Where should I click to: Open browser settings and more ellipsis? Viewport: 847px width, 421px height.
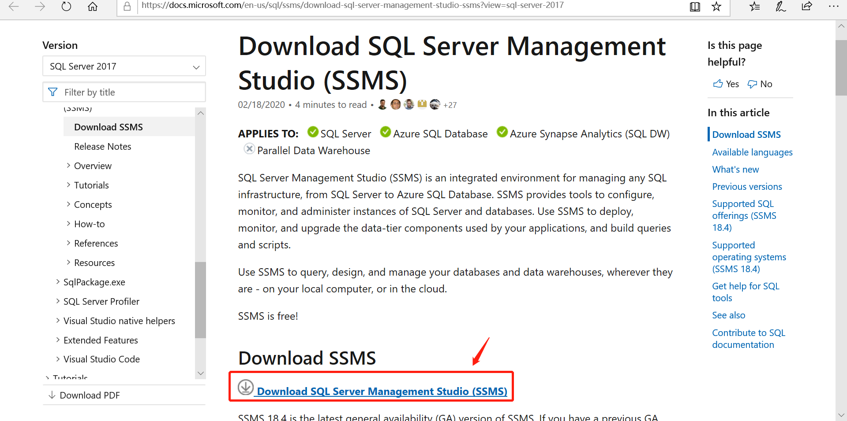click(x=833, y=6)
